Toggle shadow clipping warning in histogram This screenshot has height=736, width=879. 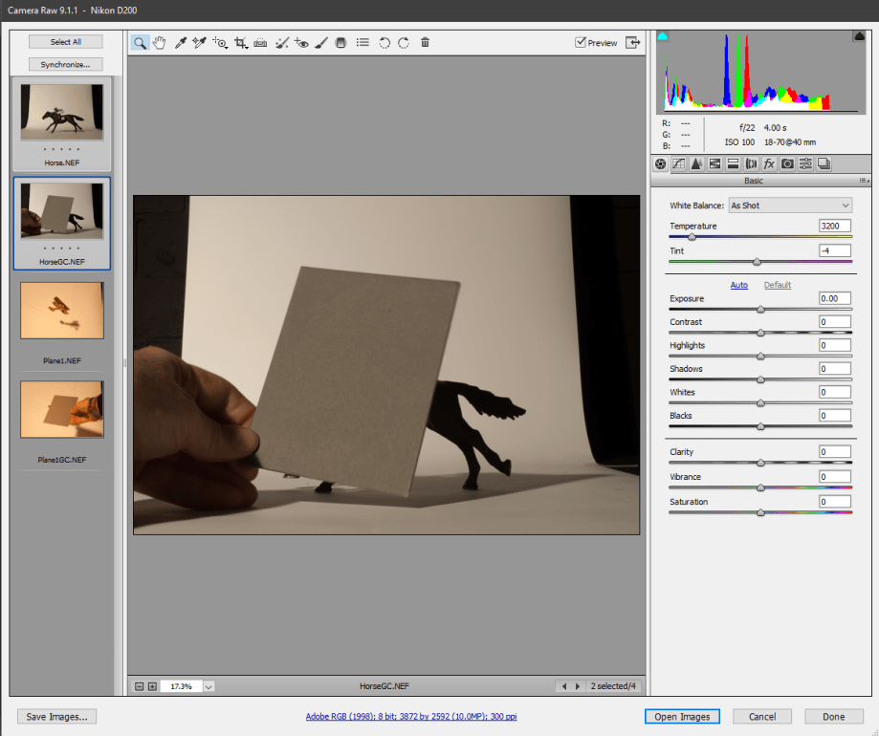(x=662, y=36)
